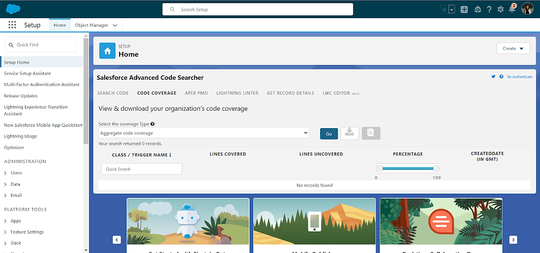This screenshot has height=253, width=540.
Task: Switch to the Search Code tab
Action: click(113, 93)
